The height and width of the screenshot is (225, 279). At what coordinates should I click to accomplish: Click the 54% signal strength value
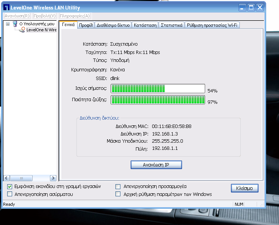[212, 91]
